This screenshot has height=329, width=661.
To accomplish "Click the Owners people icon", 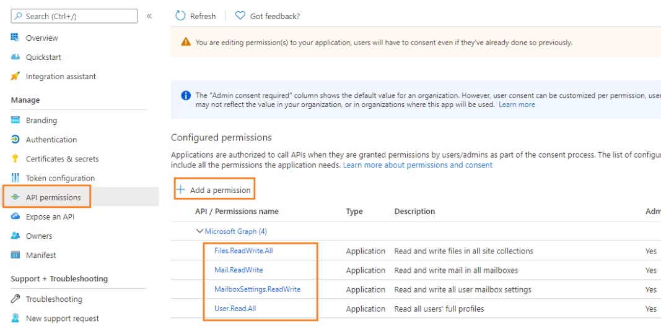I will coord(15,236).
